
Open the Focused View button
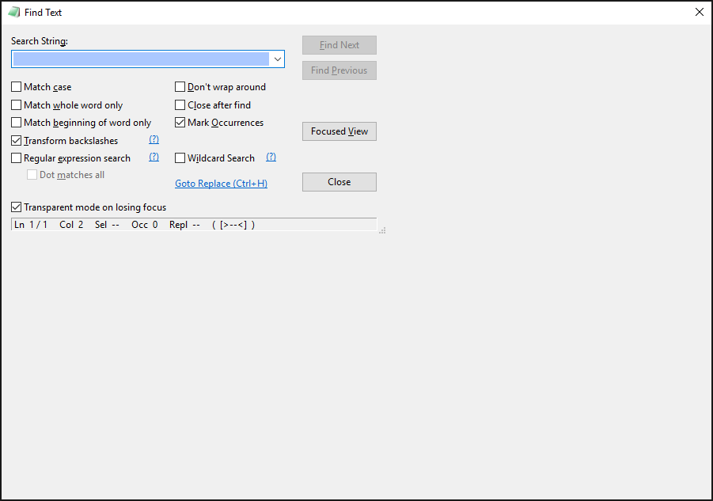pos(339,131)
